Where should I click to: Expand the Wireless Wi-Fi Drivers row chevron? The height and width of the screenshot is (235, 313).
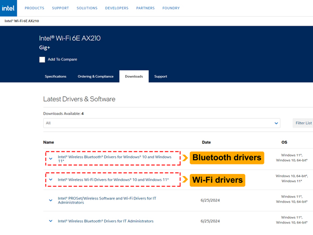coord(51,180)
